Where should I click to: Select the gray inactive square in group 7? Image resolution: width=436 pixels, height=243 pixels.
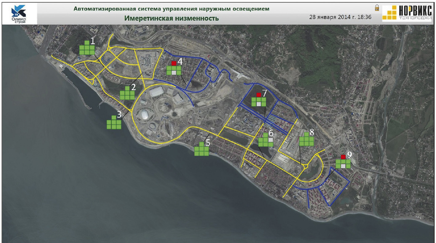click(259, 104)
